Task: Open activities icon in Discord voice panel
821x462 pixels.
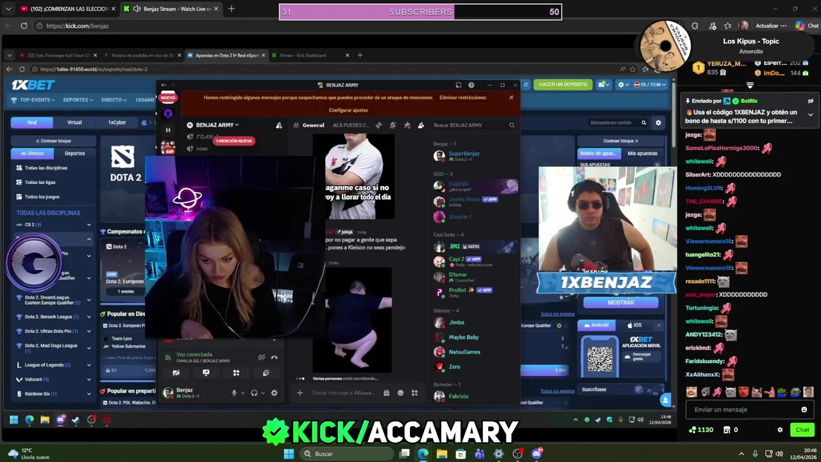Action: (236, 373)
